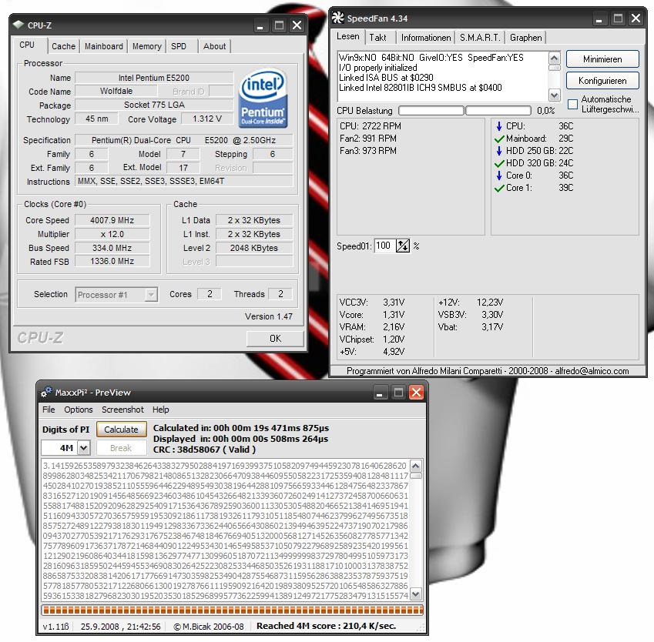Image resolution: width=654 pixels, height=642 pixels.
Task: Click the +12V 12,23V voltage reading
Action: [471, 303]
